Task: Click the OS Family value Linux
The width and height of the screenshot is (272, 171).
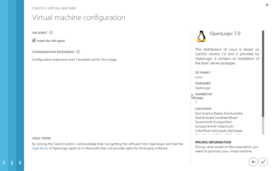Action: tap(199, 77)
